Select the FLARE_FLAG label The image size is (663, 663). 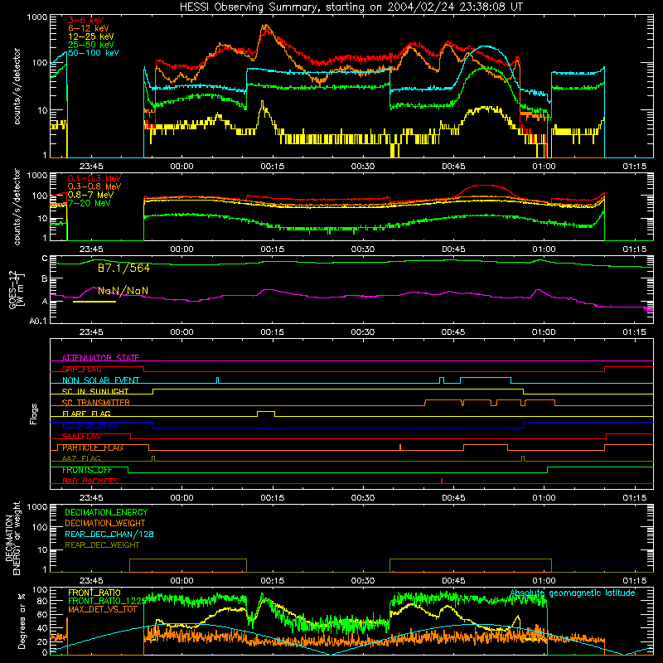click(86, 414)
